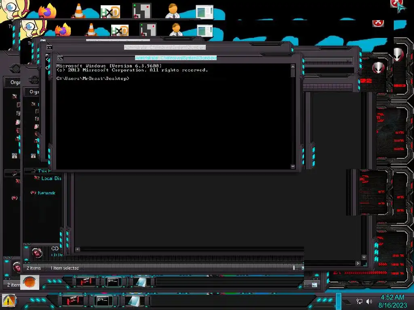This screenshot has height=310, width=414.
Task: Switch to large icons view in outermost Explorer
Action: point(315,285)
